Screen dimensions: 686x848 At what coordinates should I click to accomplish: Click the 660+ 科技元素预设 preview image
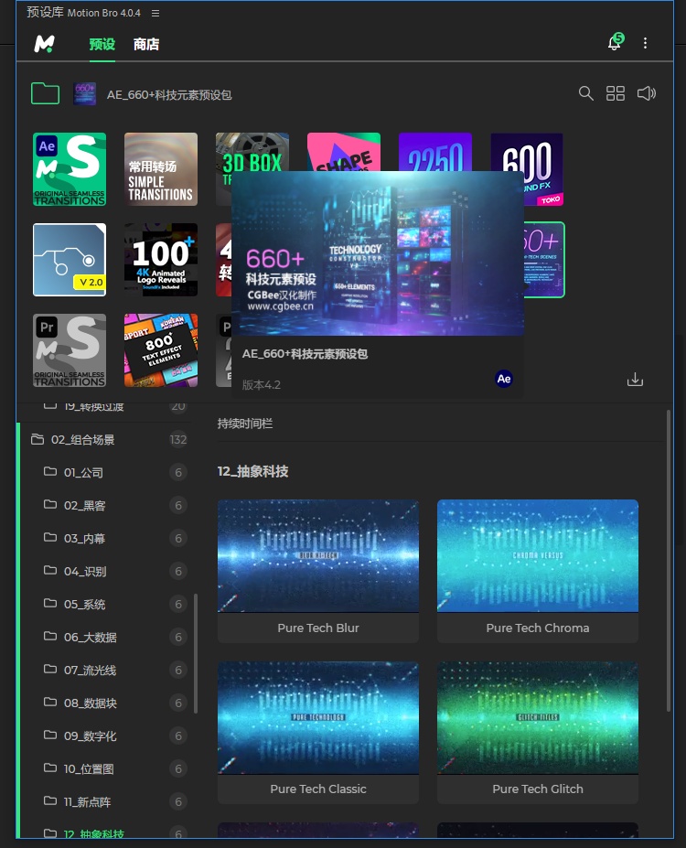[378, 253]
